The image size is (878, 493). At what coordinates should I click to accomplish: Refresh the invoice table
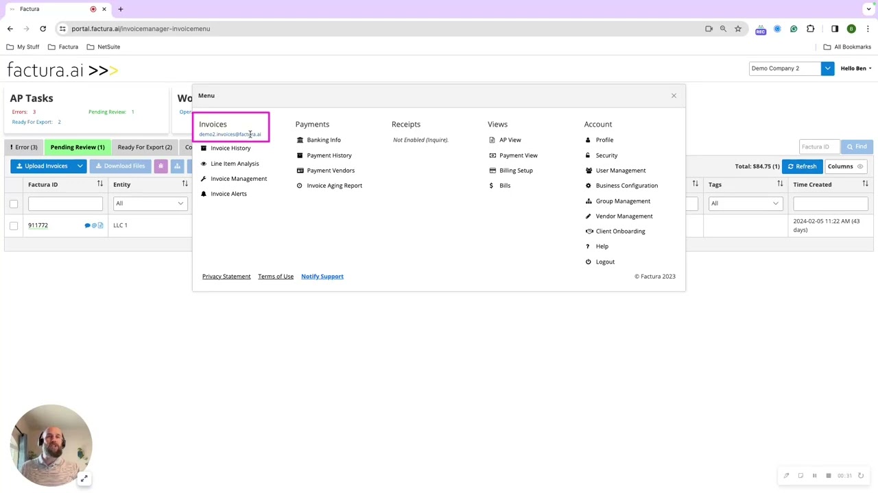(802, 166)
